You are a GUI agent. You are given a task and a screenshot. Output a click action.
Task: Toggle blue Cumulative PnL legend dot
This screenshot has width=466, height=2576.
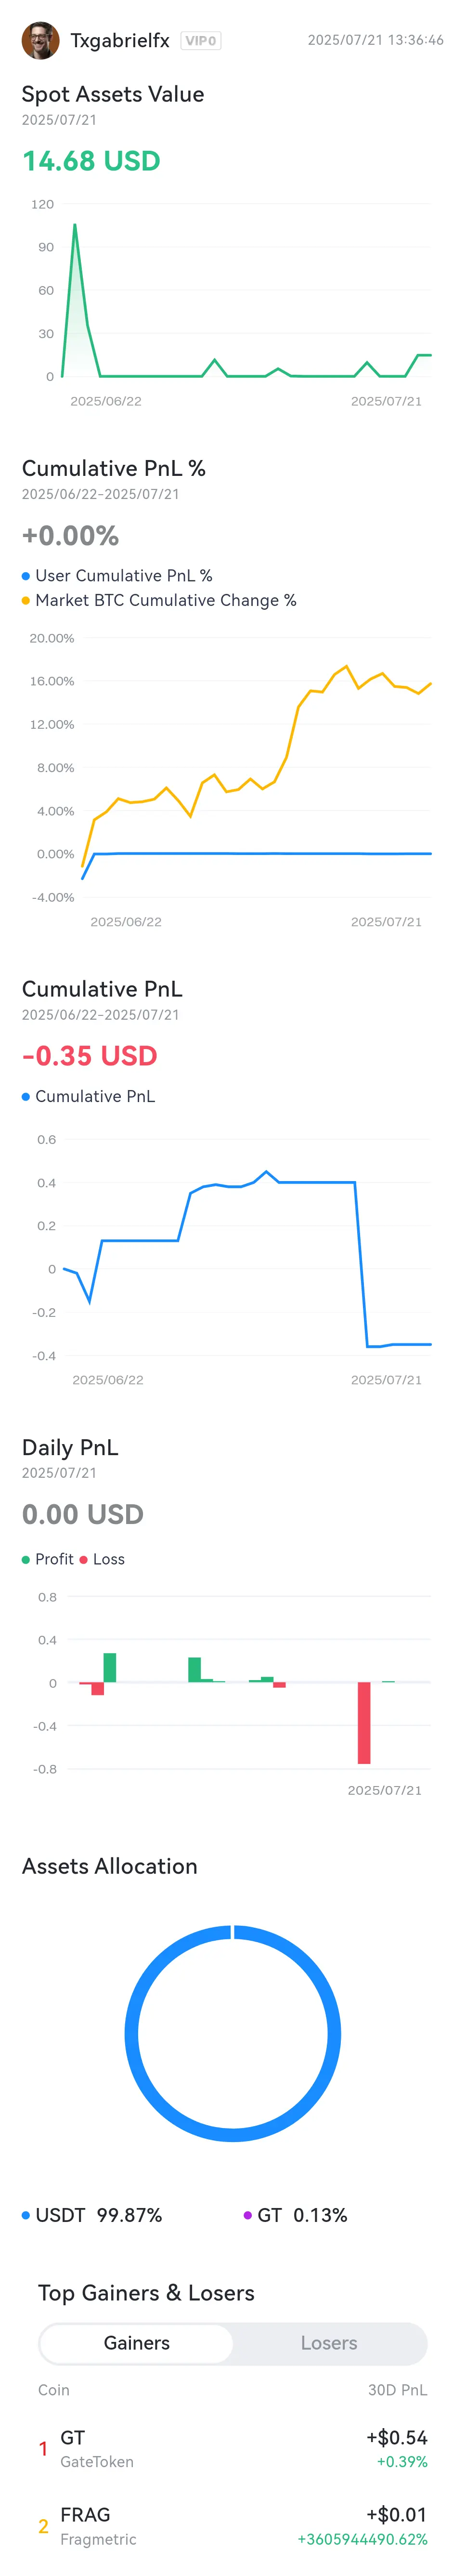(26, 1096)
